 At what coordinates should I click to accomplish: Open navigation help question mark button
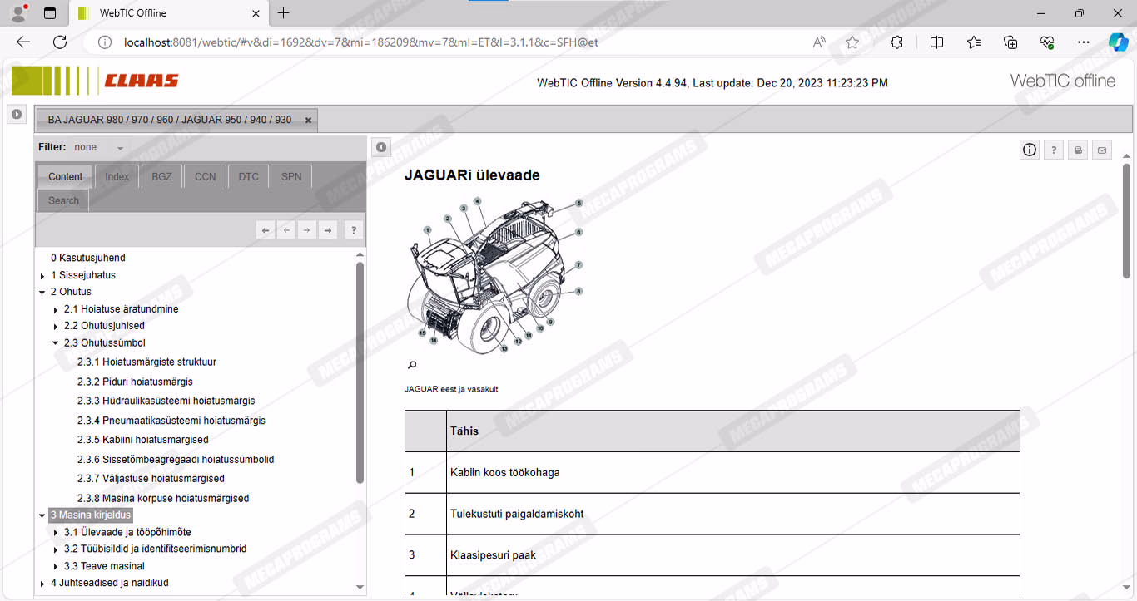coord(353,230)
